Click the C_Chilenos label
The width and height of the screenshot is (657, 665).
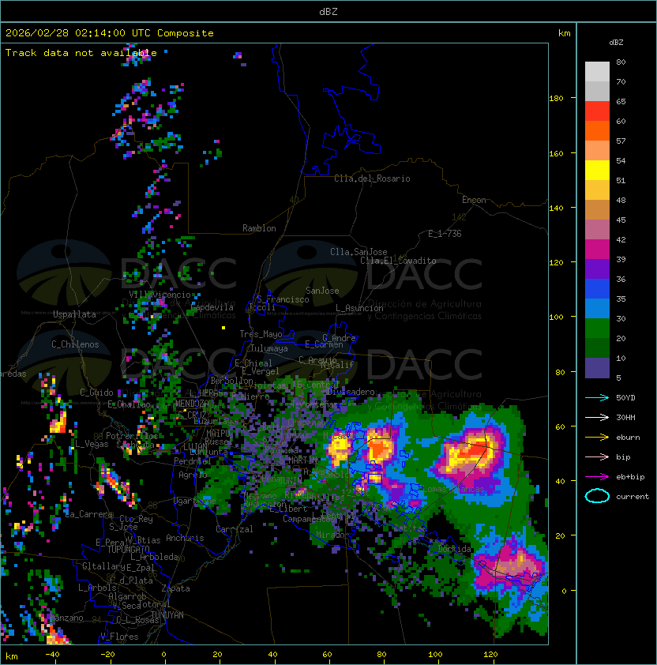tap(75, 344)
